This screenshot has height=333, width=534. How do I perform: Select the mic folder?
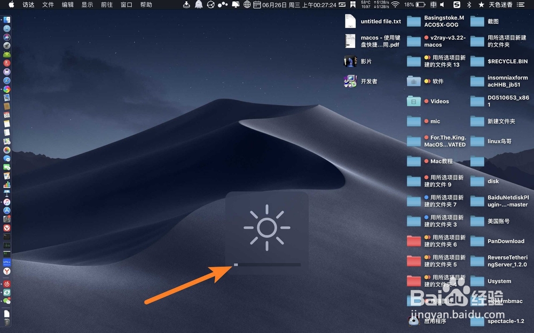coord(414,121)
